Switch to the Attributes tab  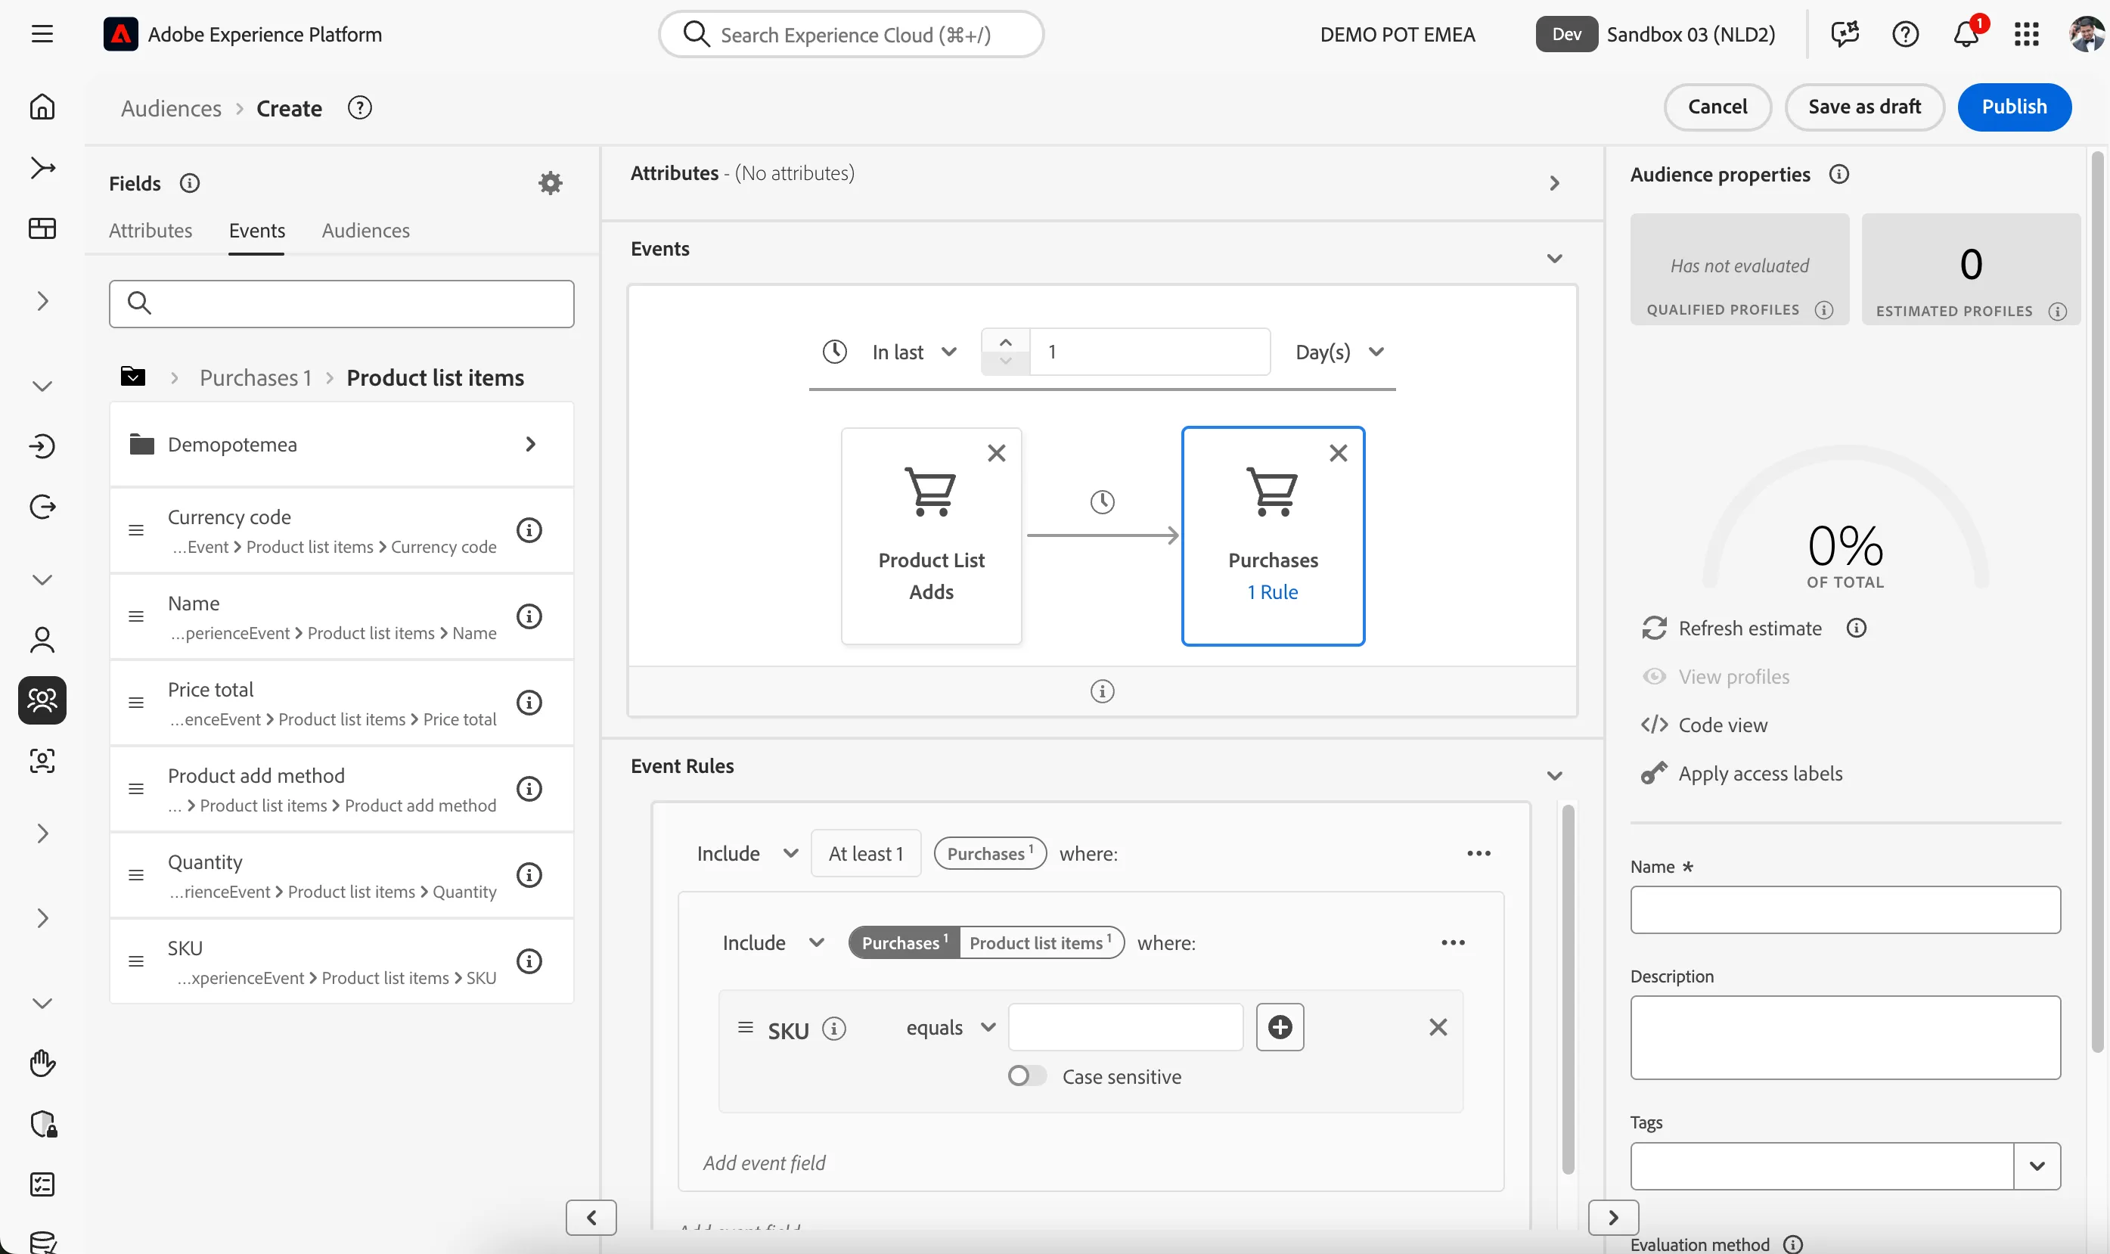(150, 231)
